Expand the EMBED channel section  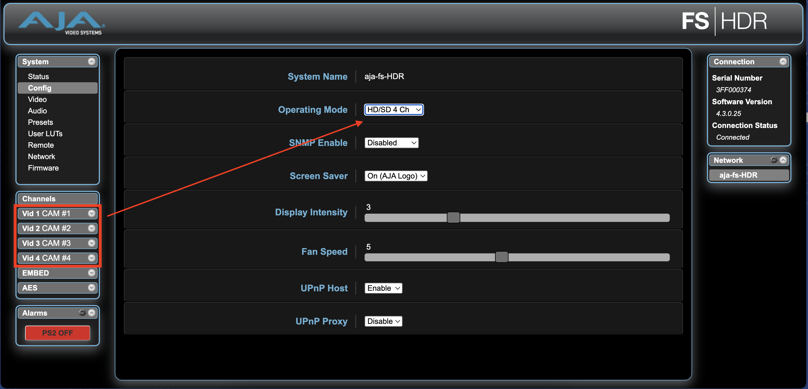coord(91,273)
